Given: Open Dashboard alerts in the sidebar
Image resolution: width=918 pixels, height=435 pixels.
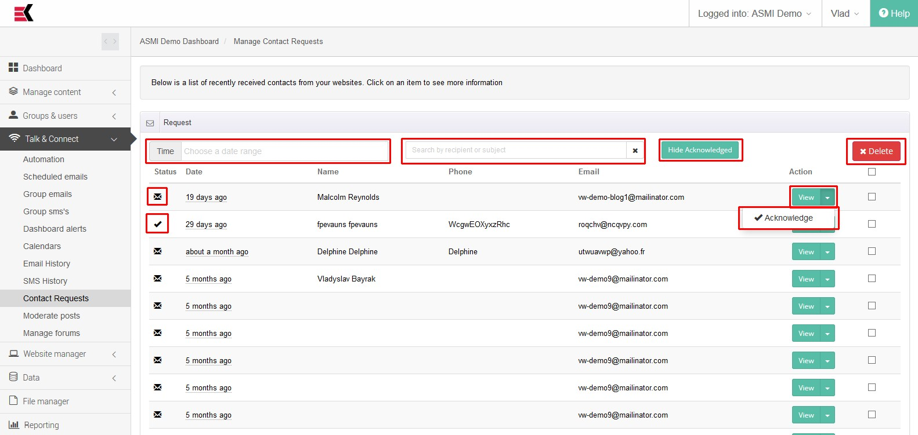Looking at the screenshot, I should tap(55, 229).
